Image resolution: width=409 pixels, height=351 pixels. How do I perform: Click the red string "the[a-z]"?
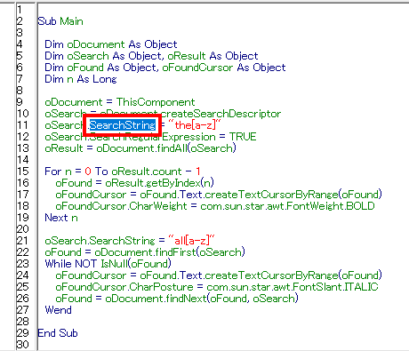pos(195,125)
